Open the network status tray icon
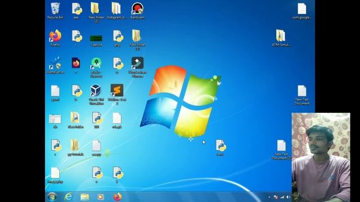The width and height of the screenshot is (360, 202). click(282, 197)
